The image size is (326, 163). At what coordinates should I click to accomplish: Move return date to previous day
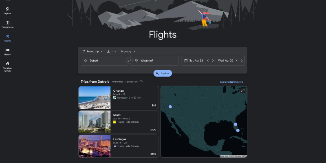click(x=237, y=61)
